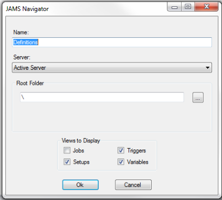Viewport: 222px width, 200px height.
Task: Click the Name text field containing Definitions
Action: click(112, 42)
